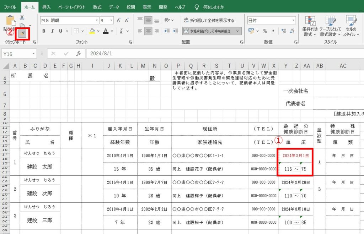The width and height of the screenshot is (364, 234).
Task: Click the Select All corner triangle
Action: pyautogui.click(x=6, y=66)
